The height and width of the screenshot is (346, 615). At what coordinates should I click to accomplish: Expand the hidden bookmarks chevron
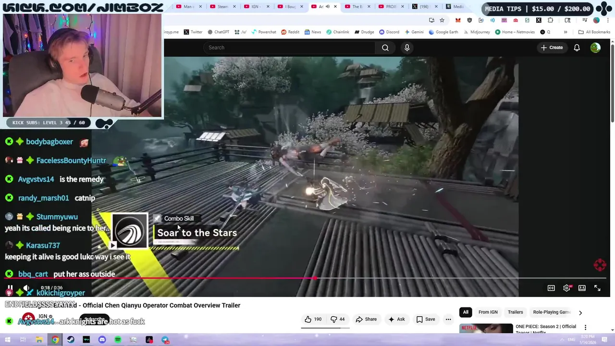(565, 32)
